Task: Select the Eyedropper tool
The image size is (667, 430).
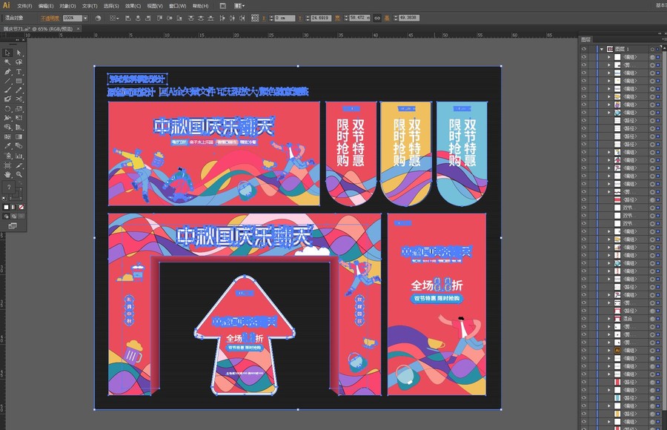Action: (x=7, y=146)
